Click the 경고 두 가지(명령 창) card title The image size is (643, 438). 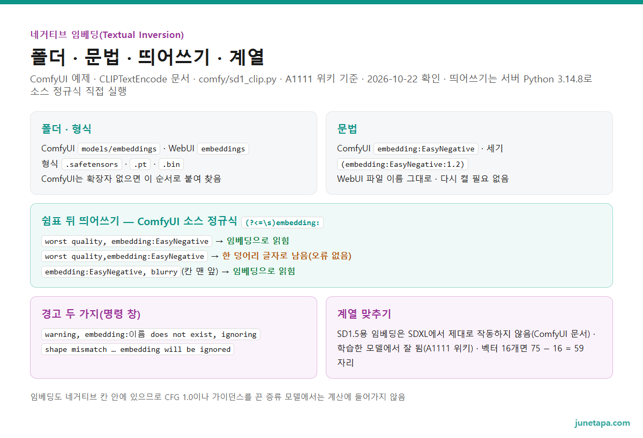click(91, 314)
